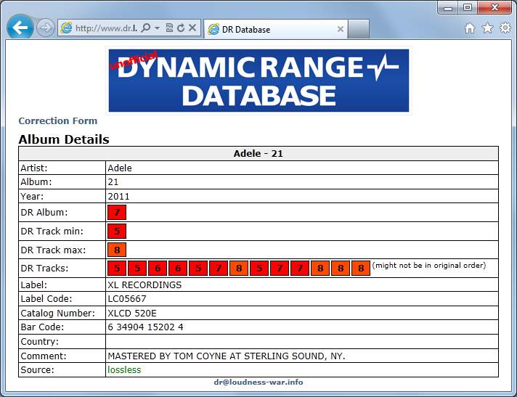Click the dr@loudness-war.info email link
The width and height of the screenshot is (517, 397).
click(x=258, y=382)
